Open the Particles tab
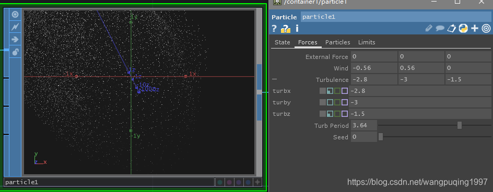 [x=338, y=42]
